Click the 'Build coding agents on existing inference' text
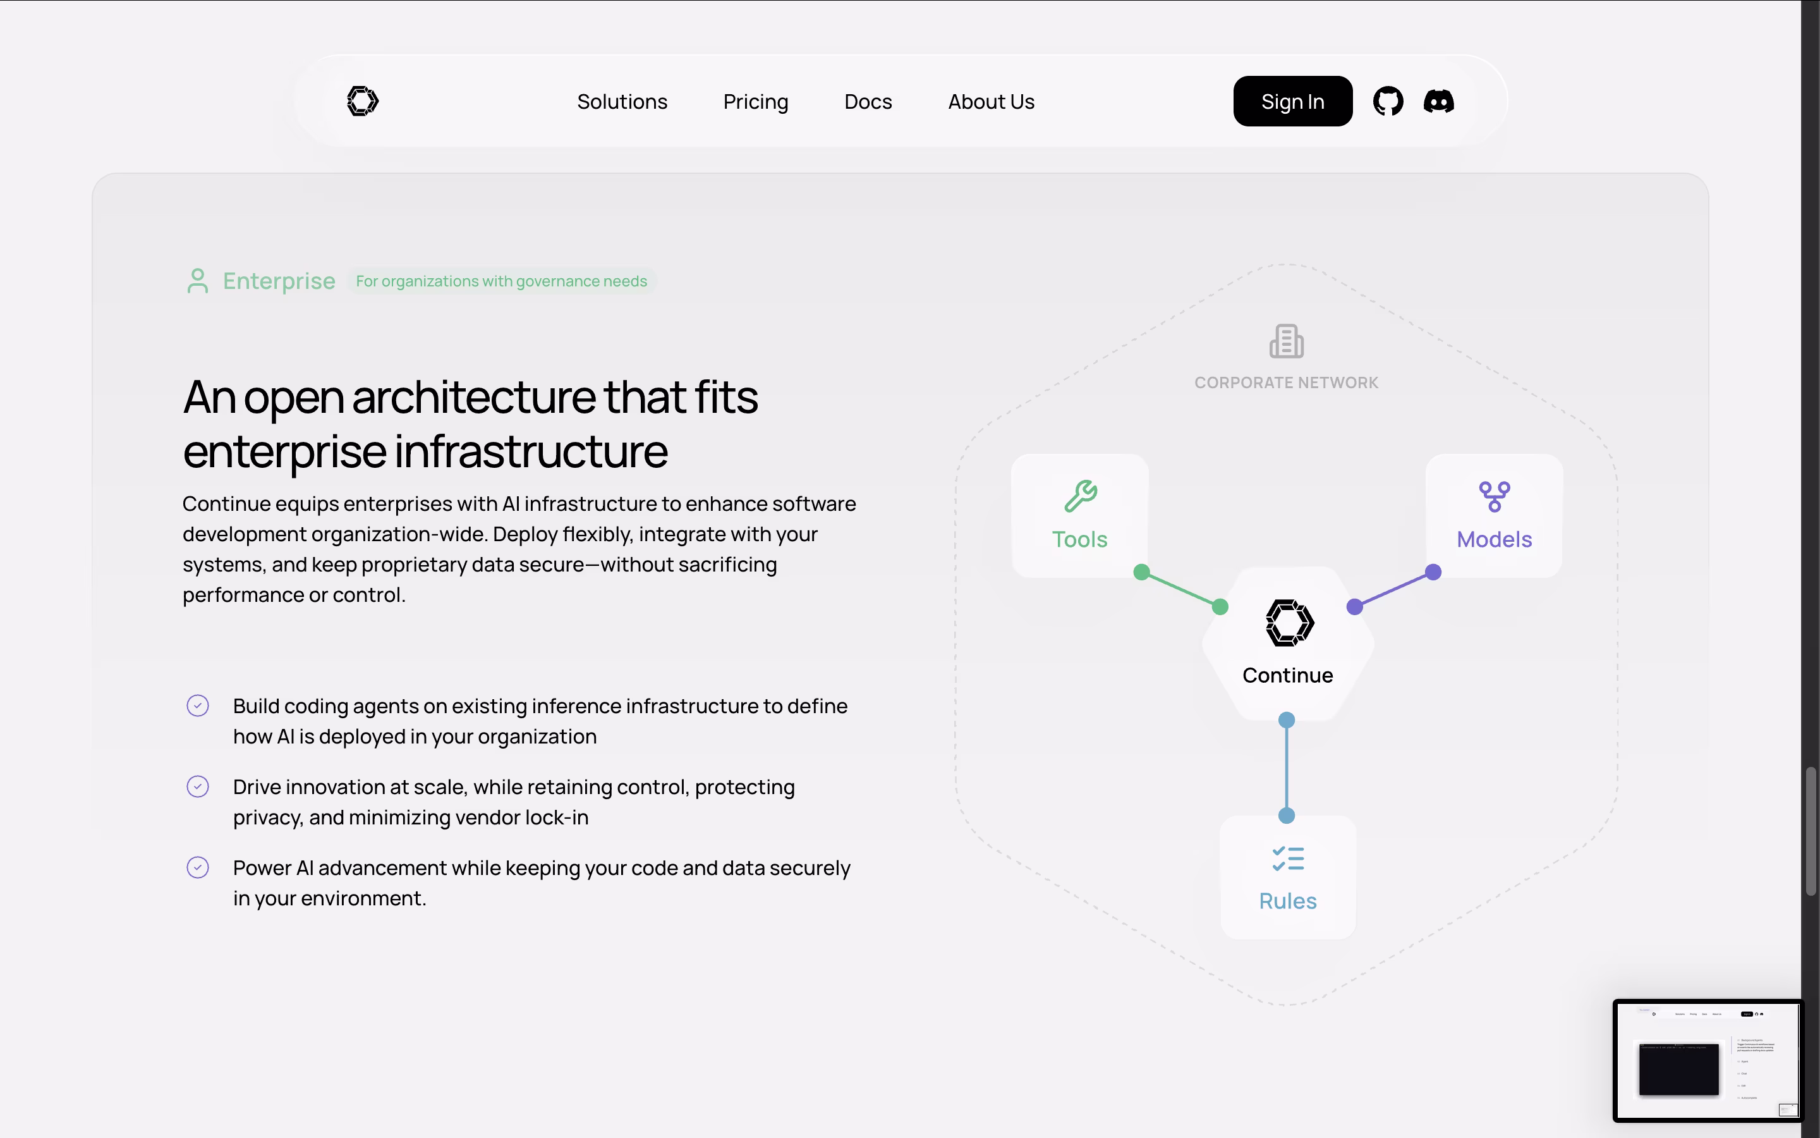The width and height of the screenshot is (1820, 1138). 540,720
